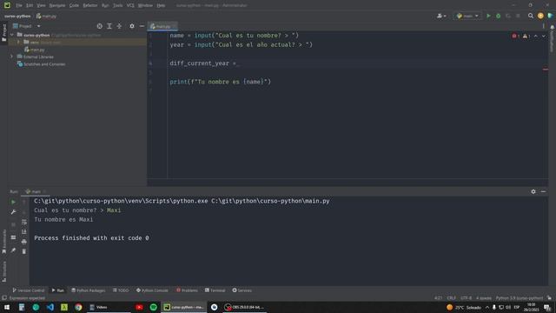The height and width of the screenshot is (313, 556).
Task: Open the File menu
Action: 19,5
